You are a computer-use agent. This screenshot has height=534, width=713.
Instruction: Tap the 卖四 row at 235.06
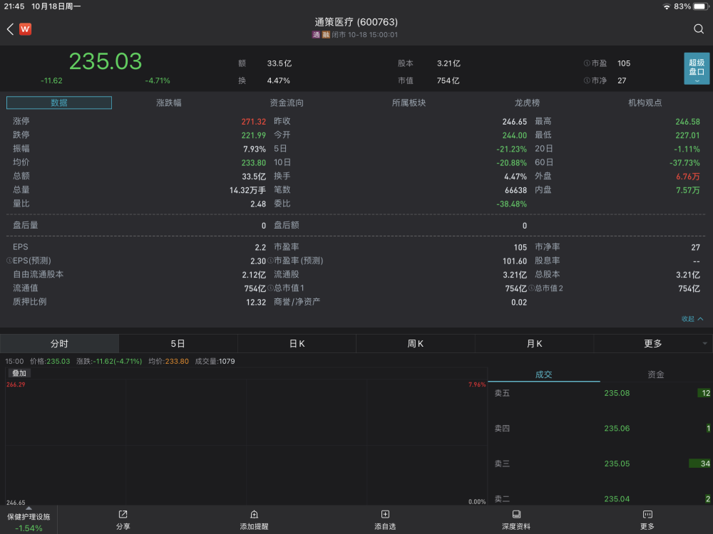point(600,428)
